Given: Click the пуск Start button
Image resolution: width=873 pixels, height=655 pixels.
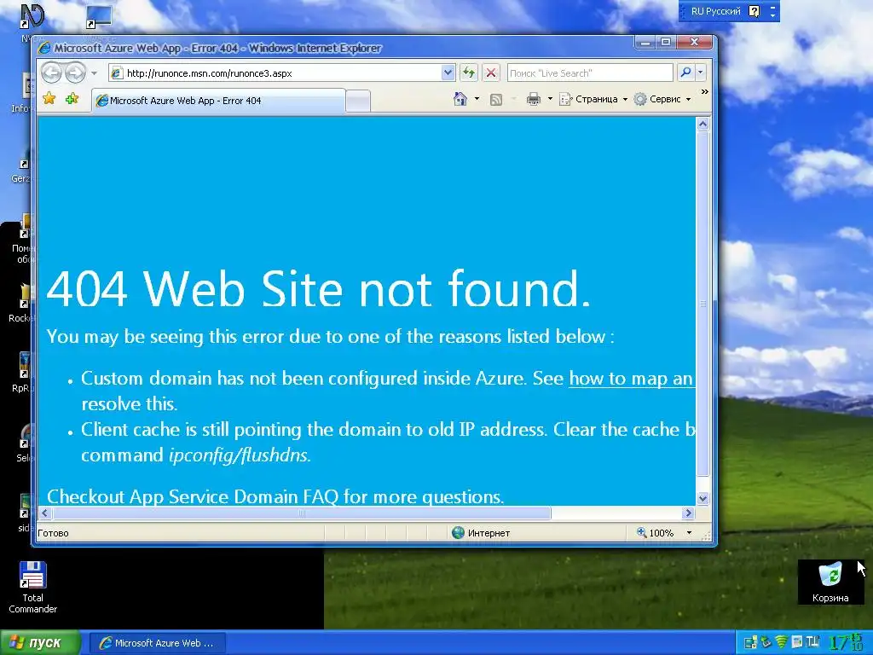Looking at the screenshot, I should click(40, 643).
